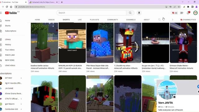Open the notifications bell

pos(188,13)
